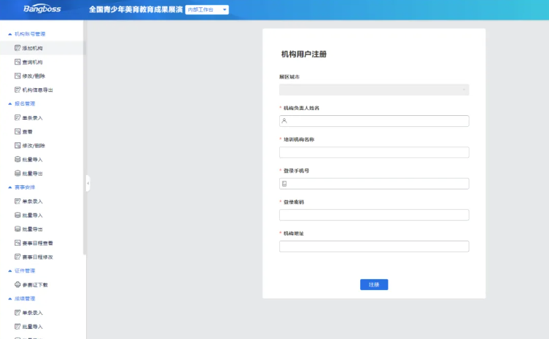Image resolution: width=549 pixels, height=339 pixels.
Task: Collapse the 机构账号管理 section
Action: [9, 34]
